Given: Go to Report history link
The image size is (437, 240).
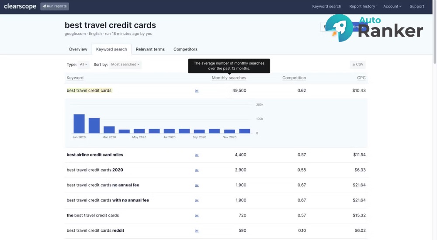Looking at the screenshot, I should point(362,7).
